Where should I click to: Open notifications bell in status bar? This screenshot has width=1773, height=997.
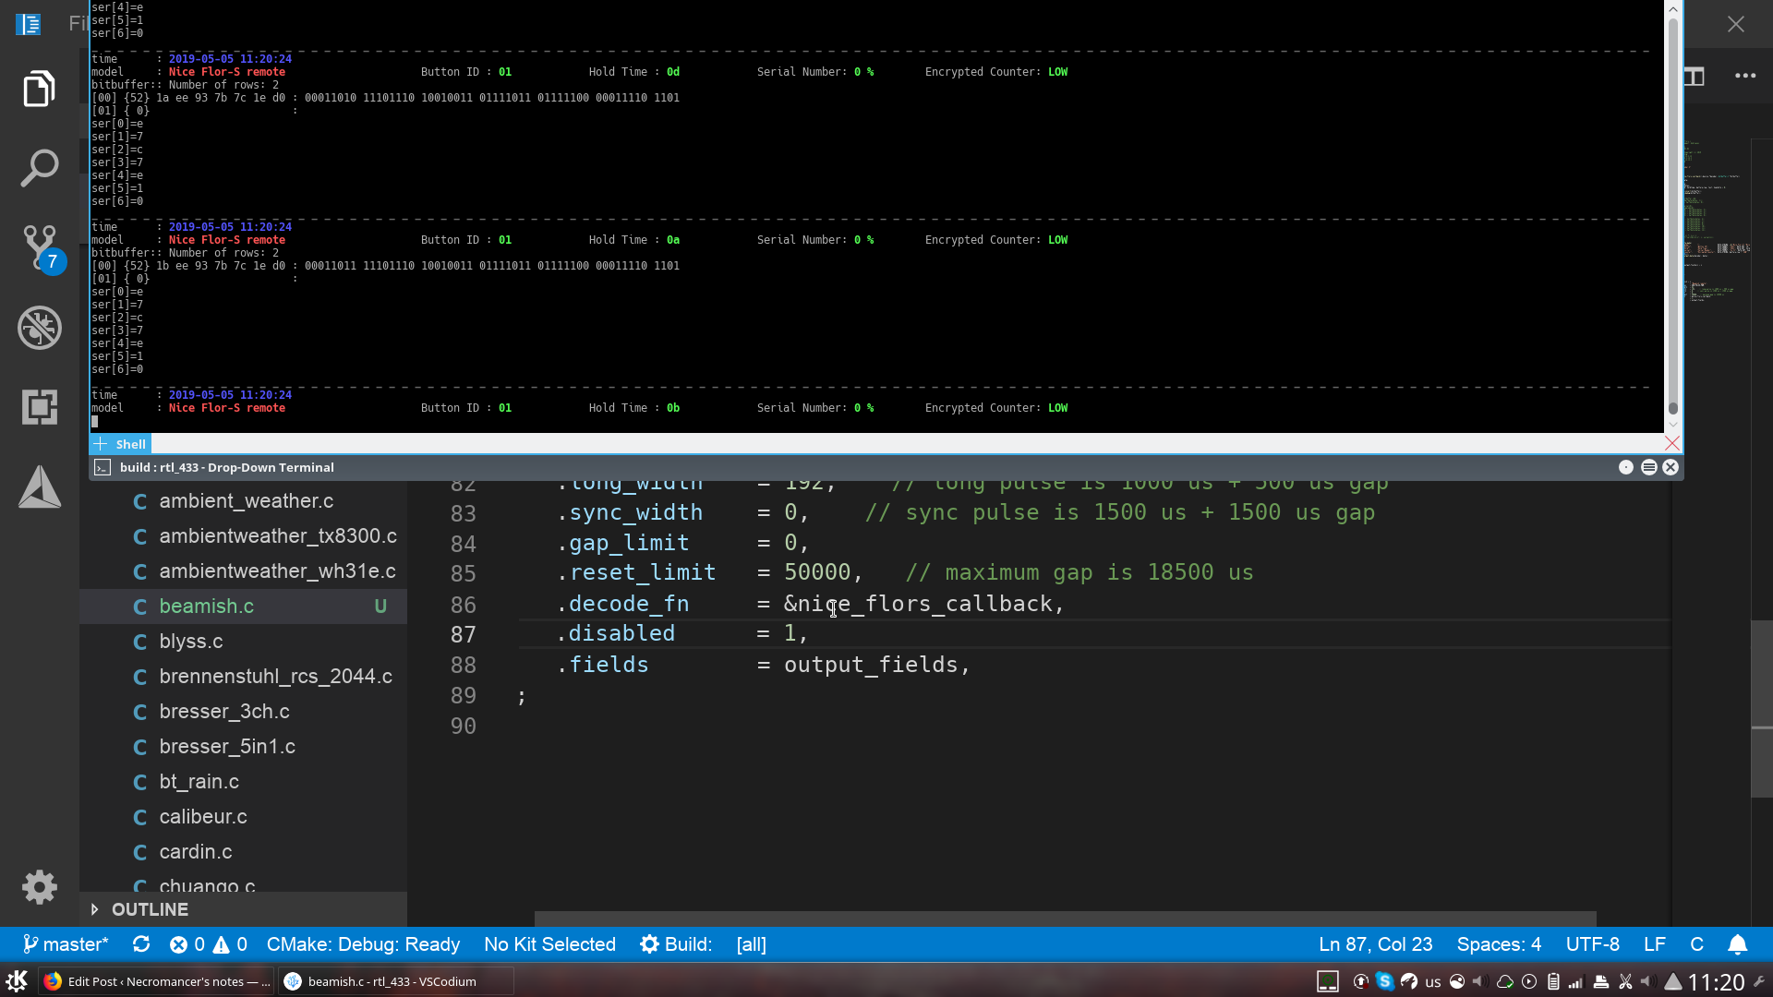click(x=1737, y=944)
